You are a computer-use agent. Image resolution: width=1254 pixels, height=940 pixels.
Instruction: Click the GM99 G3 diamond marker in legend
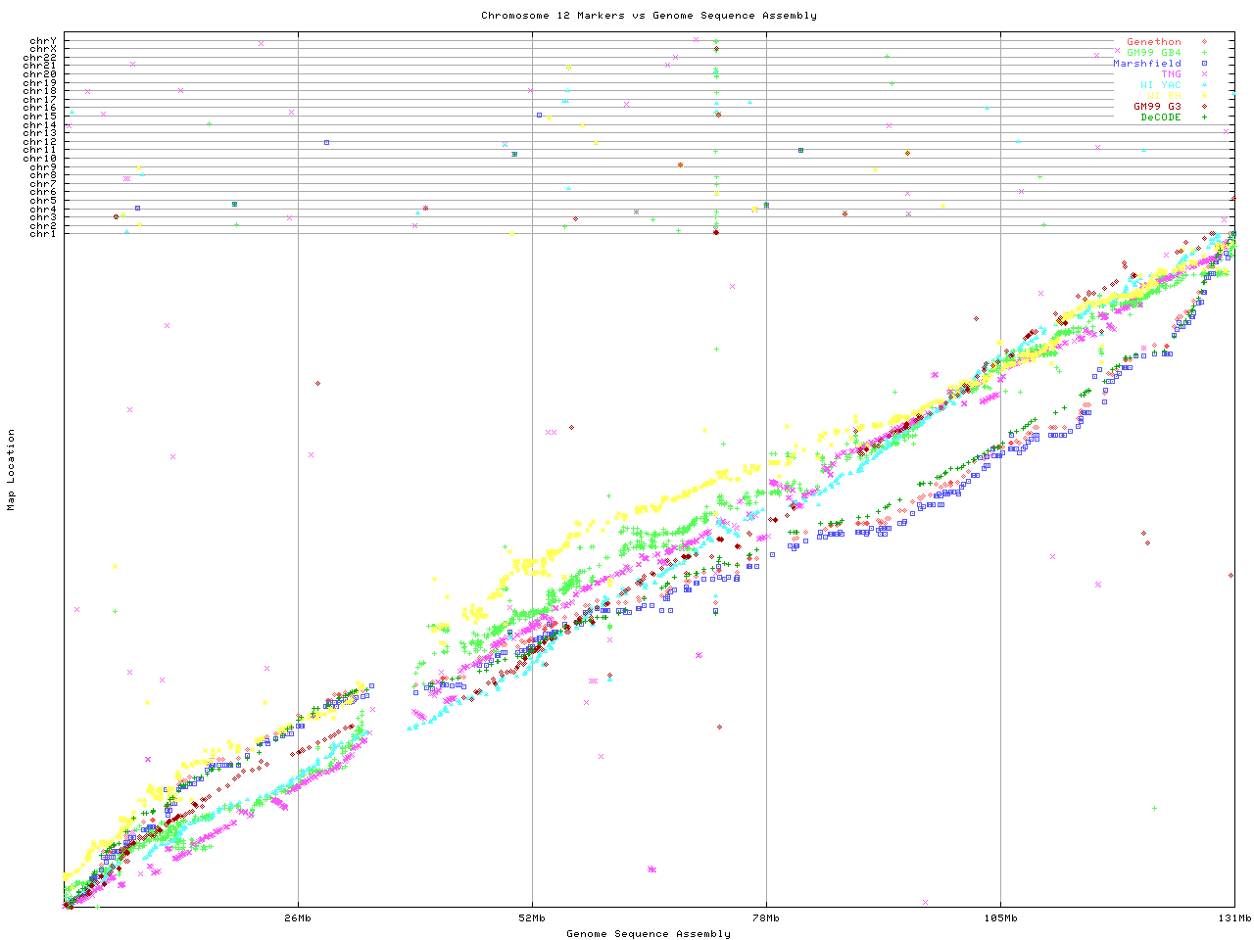[1204, 107]
